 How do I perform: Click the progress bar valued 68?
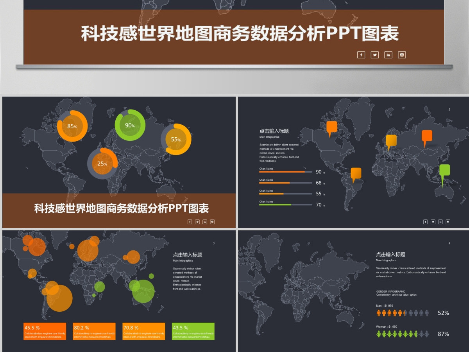click(286, 183)
